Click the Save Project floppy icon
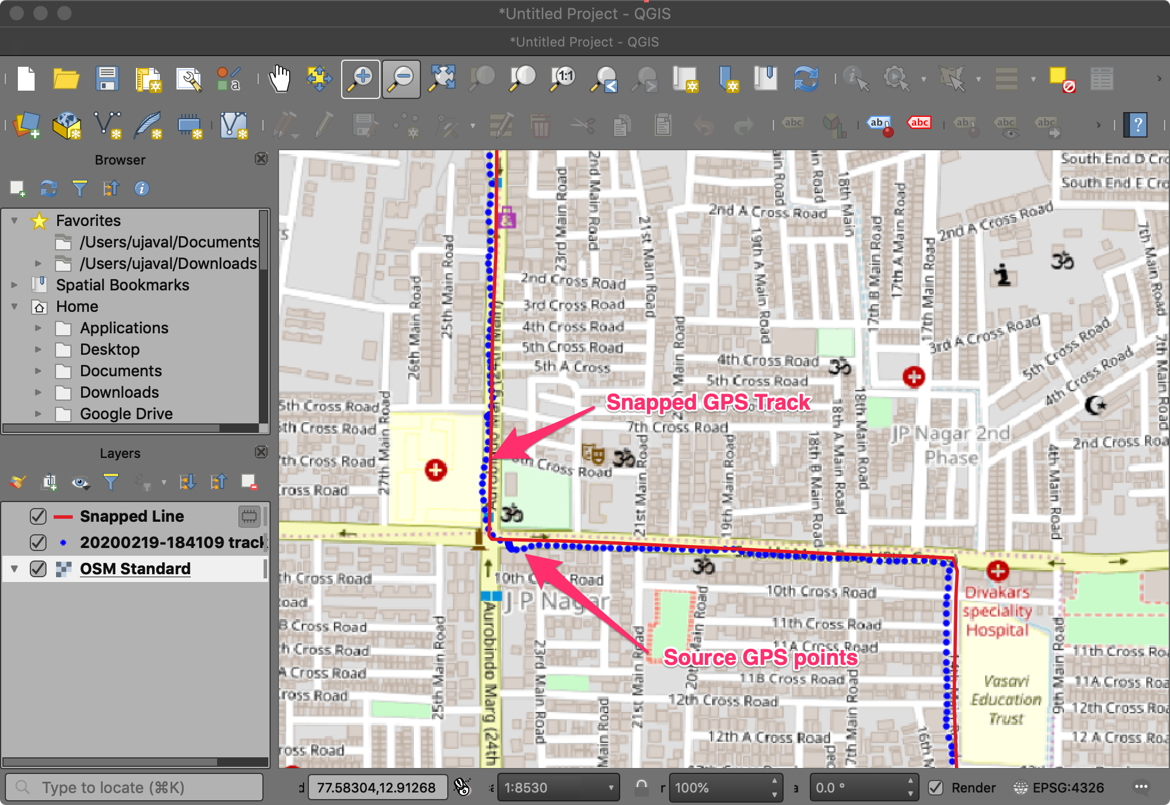This screenshot has width=1170, height=805. pos(107,79)
